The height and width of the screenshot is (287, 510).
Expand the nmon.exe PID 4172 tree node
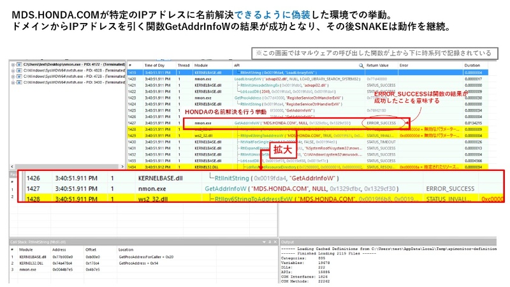[13, 64]
